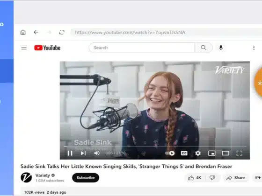Subscribe to the Variety channel
The image size is (262, 196).
[86, 178]
